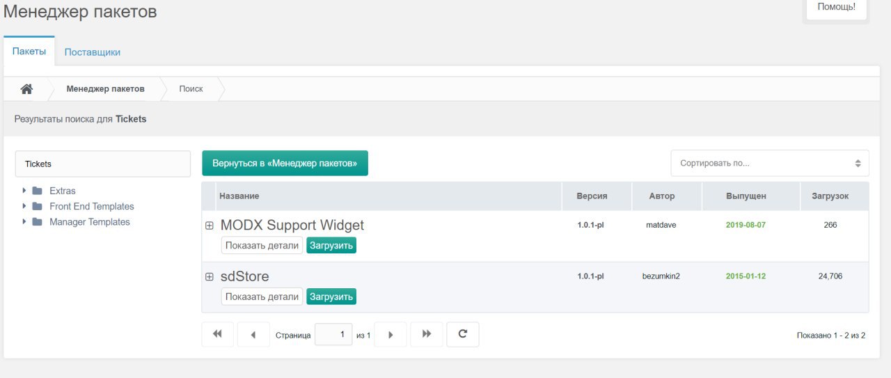891x378 pixels.
Task: Click the Front End Templates folder icon
Action: [x=37, y=206]
